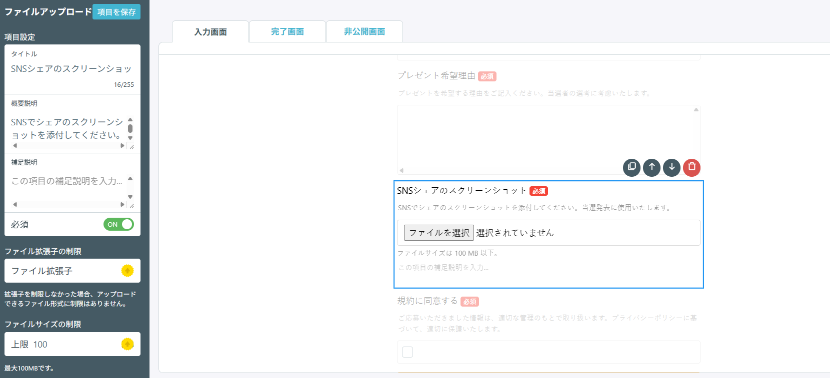Expand the ファイル拡張子 restriction setting
Image resolution: width=830 pixels, height=378 pixels.
(65, 271)
